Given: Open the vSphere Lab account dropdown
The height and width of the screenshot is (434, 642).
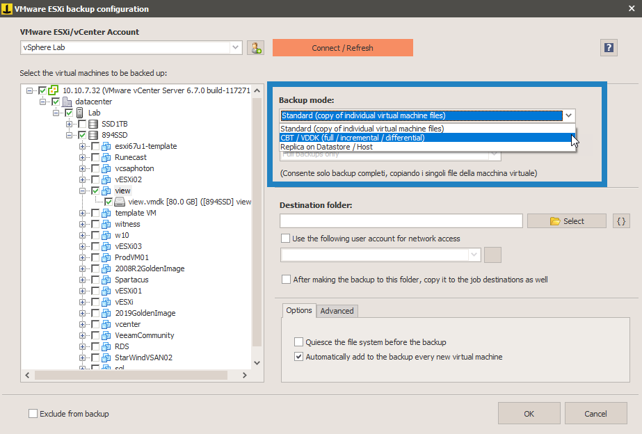Looking at the screenshot, I should click(235, 47).
